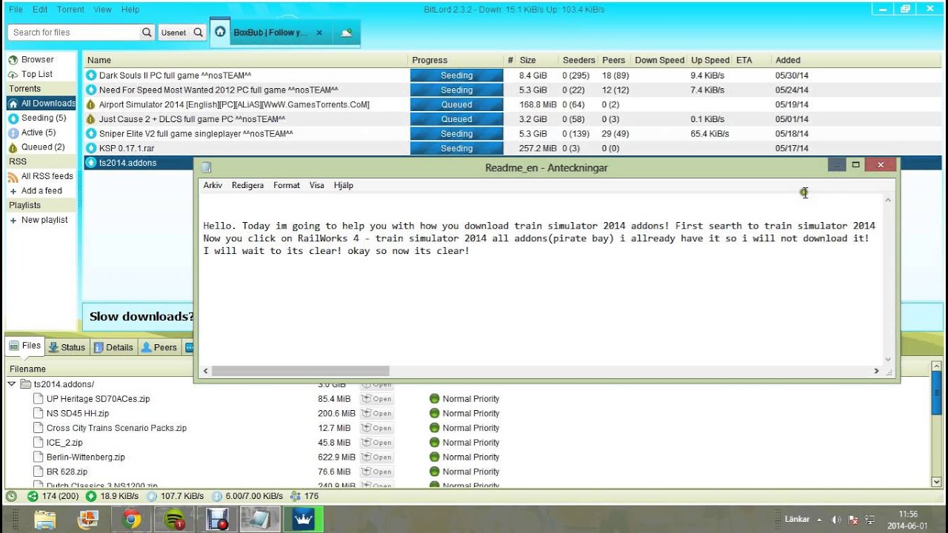The height and width of the screenshot is (533, 948).
Task: Change Normal Priority for ICE_2.zip
Action: pos(464,443)
